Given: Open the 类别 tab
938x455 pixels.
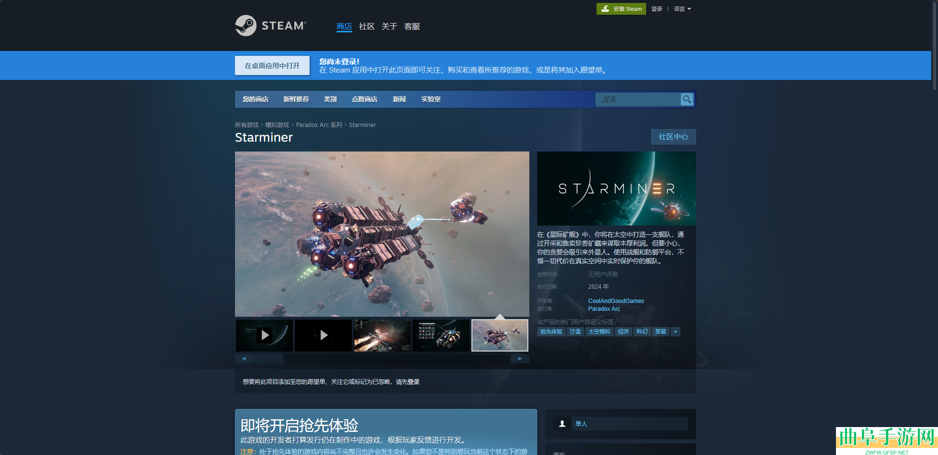Looking at the screenshot, I should (x=330, y=99).
